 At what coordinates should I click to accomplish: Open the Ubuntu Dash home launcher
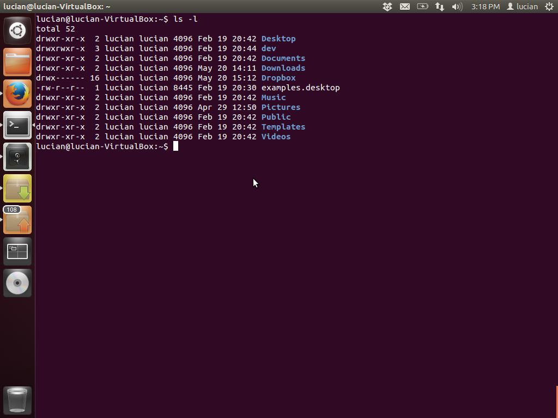pos(17,30)
